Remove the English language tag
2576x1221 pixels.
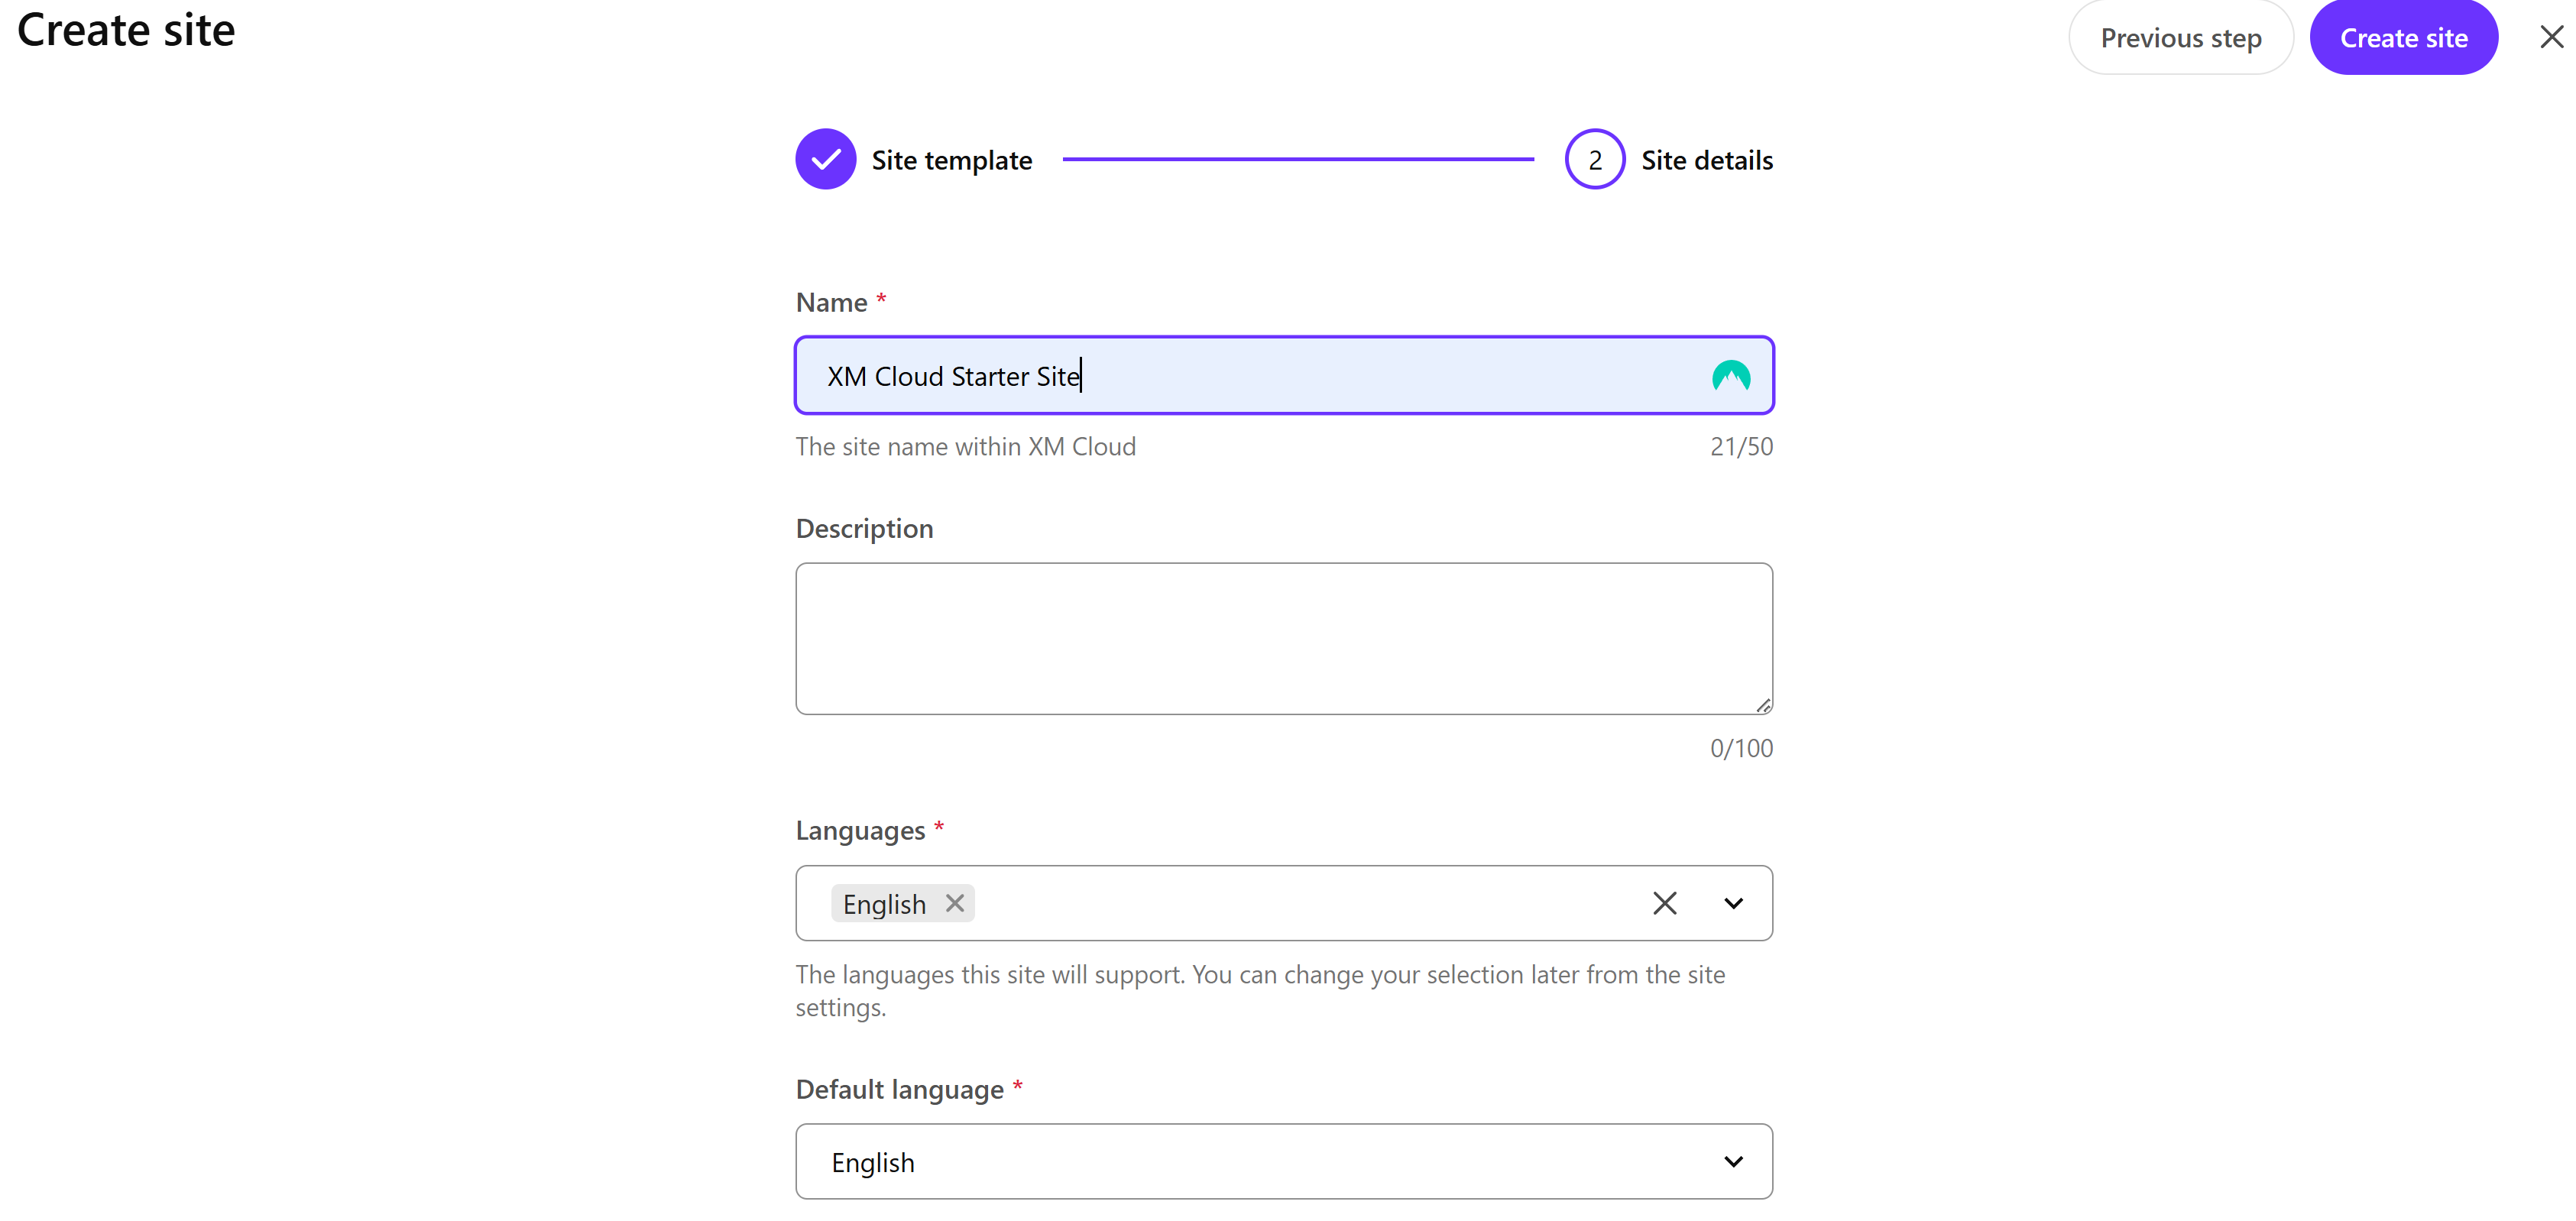(x=955, y=903)
